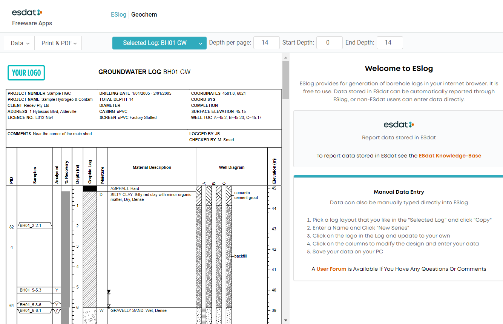The width and height of the screenshot is (503, 324).
Task: Click the GRAVELLY SAND: Wet, Dense description
Action: point(138,310)
